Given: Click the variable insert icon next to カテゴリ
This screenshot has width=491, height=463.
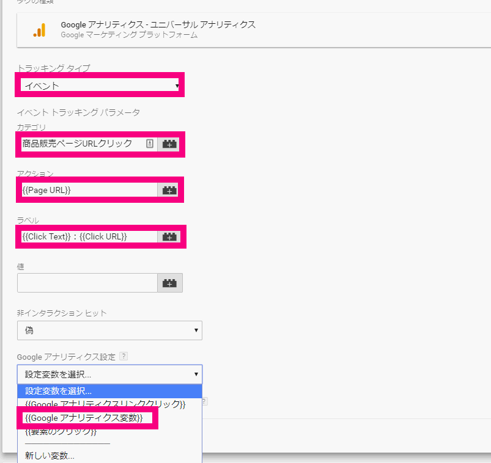Looking at the screenshot, I should coord(169,144).
